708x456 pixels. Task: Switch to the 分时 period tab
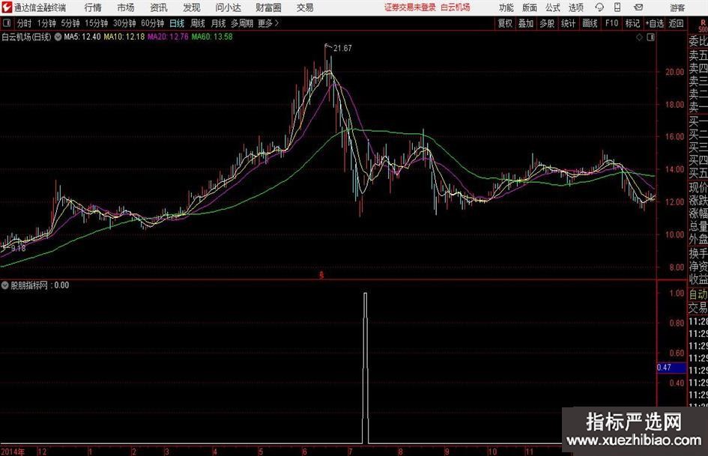[24, 23]
